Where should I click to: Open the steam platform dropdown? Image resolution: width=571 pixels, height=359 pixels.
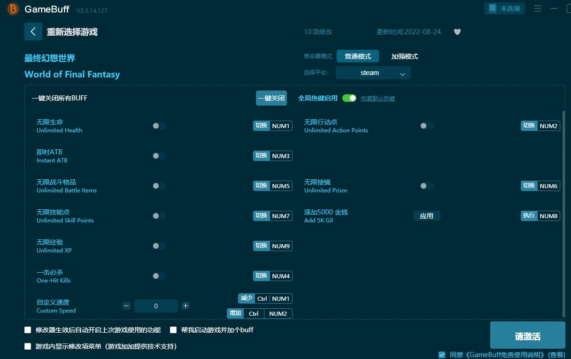coord(373,73)
